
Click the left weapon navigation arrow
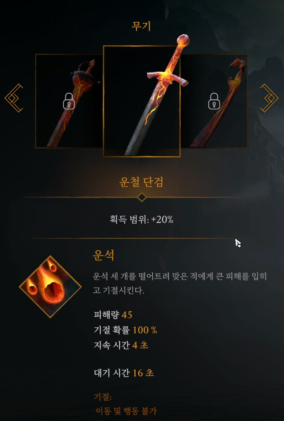point(14,98)
